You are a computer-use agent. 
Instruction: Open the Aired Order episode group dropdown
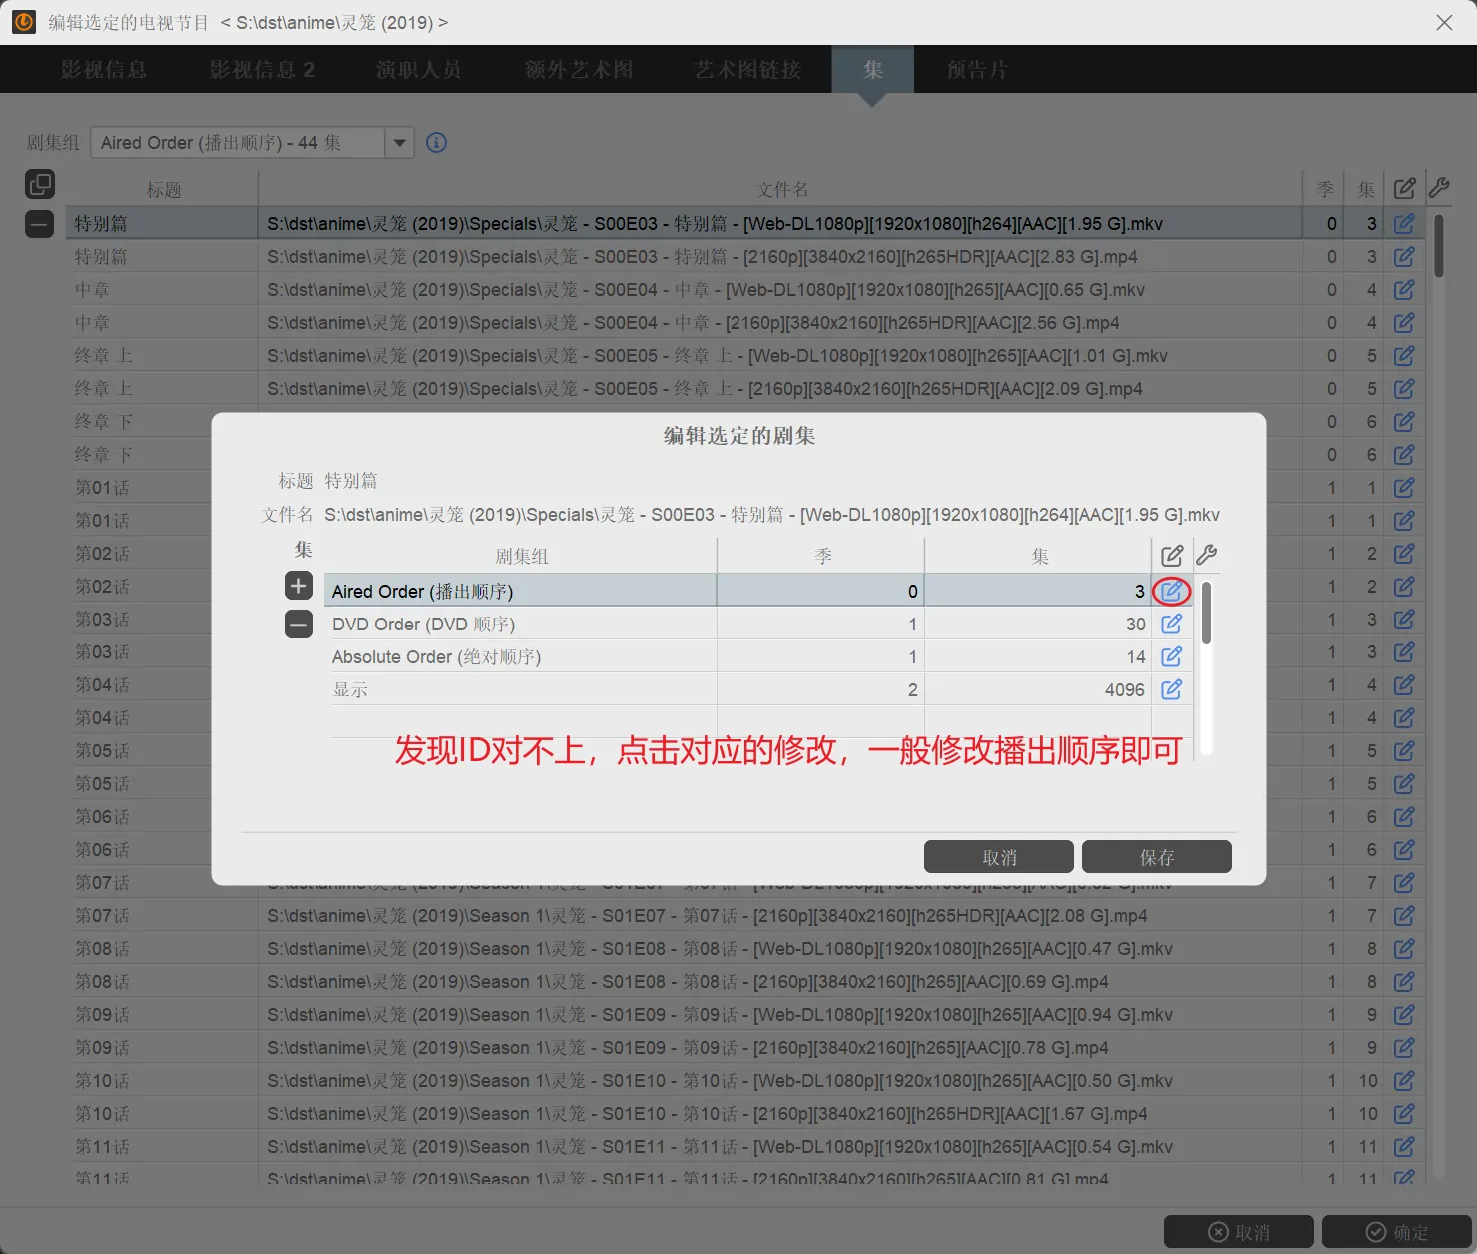click(399, 143)
